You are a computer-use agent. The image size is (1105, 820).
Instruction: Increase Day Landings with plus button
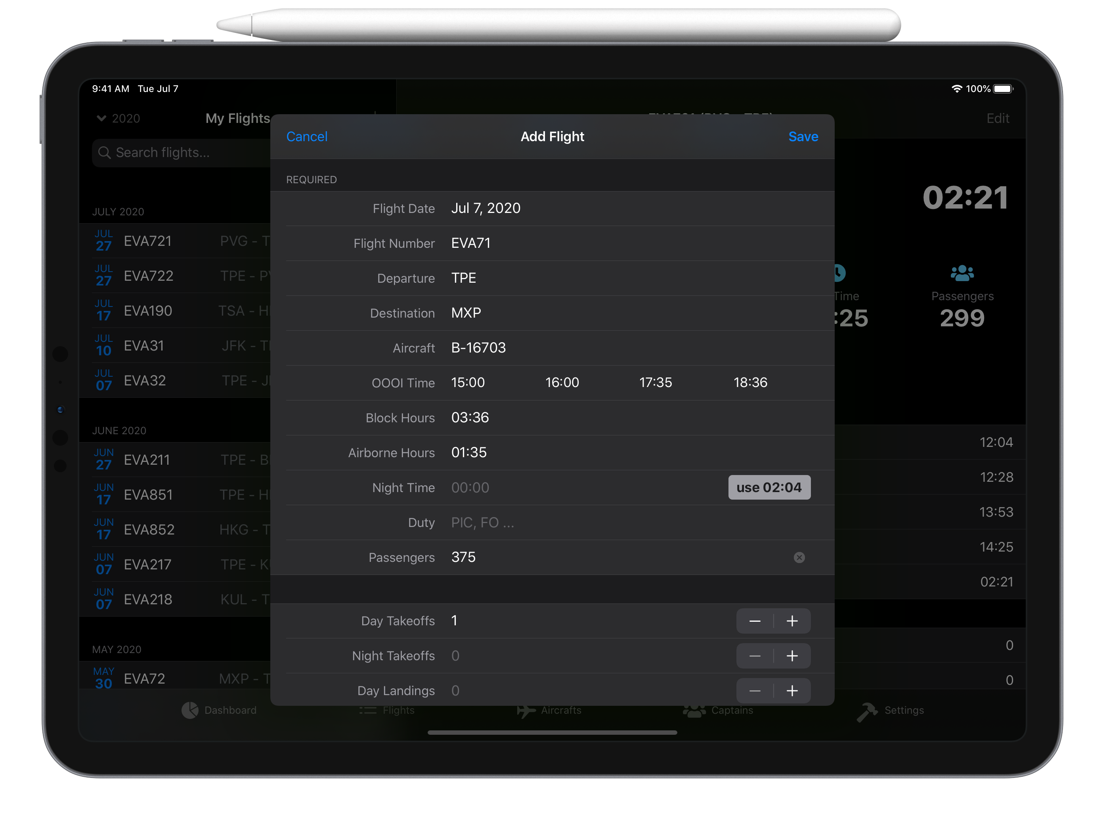[x=792, y=690]
